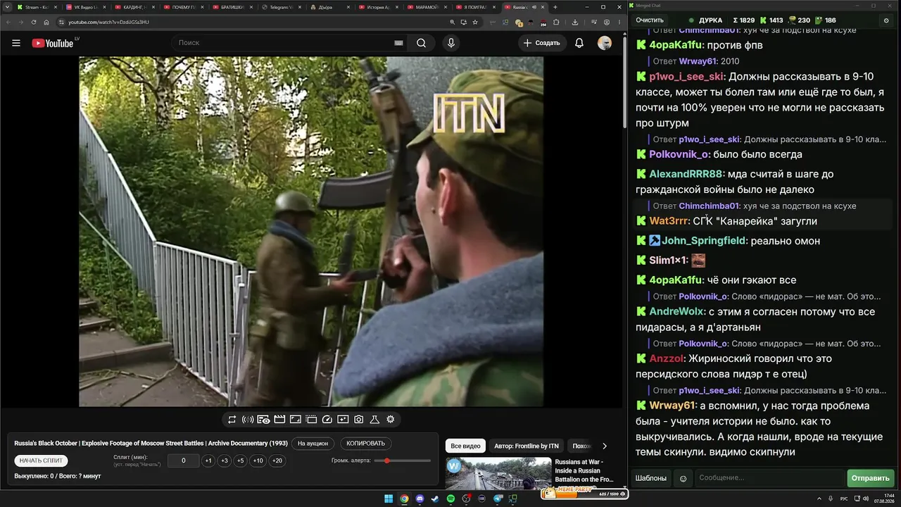Switch to the Telegram browser tab

click(x=279, y=7)
